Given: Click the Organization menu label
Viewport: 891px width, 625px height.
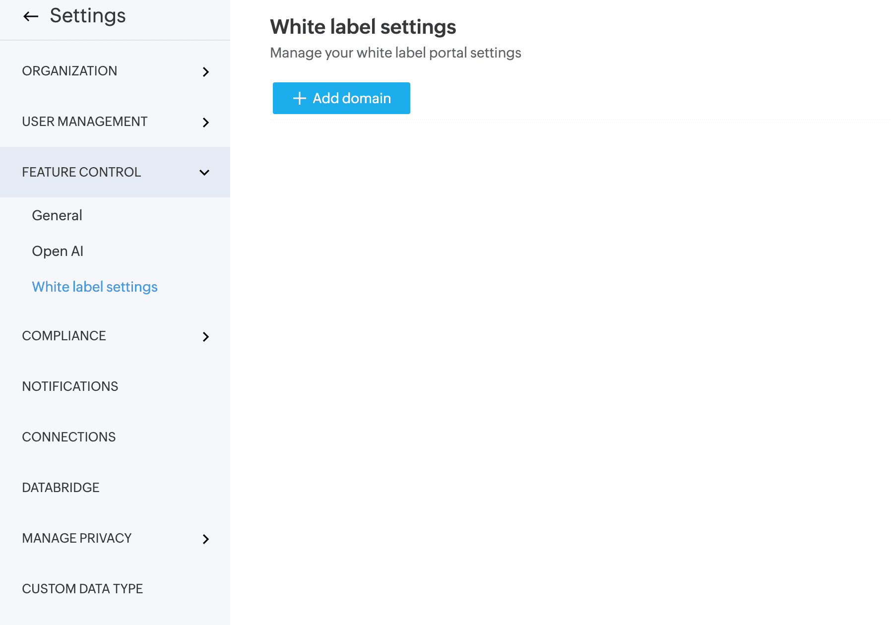Looking at the screenshot, I should [69, 71].
